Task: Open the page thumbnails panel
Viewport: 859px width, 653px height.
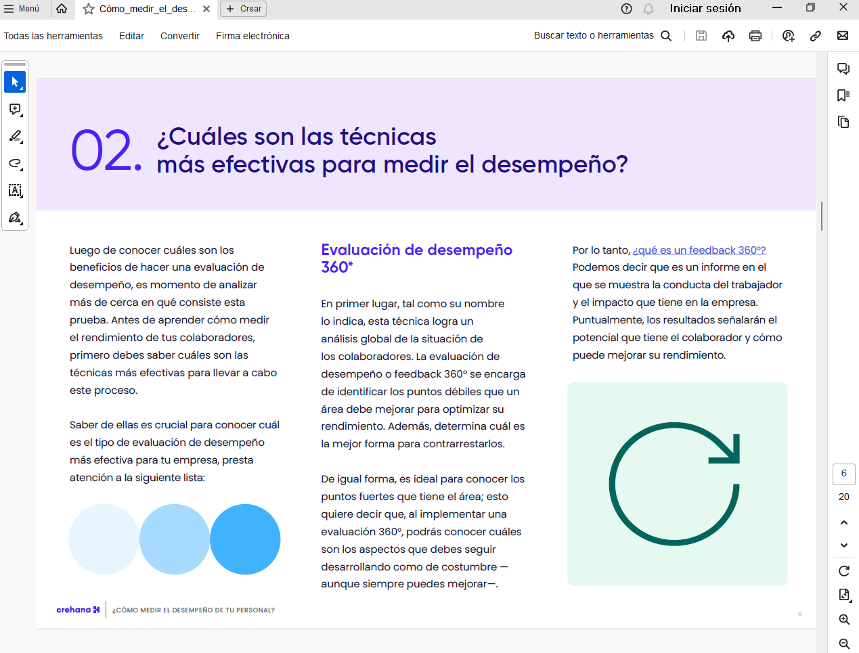Action: (843, 121)
